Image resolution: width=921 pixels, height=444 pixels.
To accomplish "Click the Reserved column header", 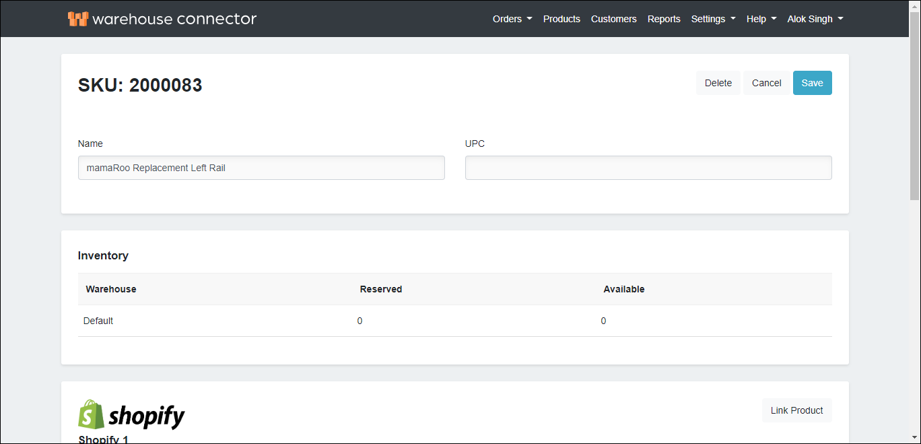I will click(380, 289).
